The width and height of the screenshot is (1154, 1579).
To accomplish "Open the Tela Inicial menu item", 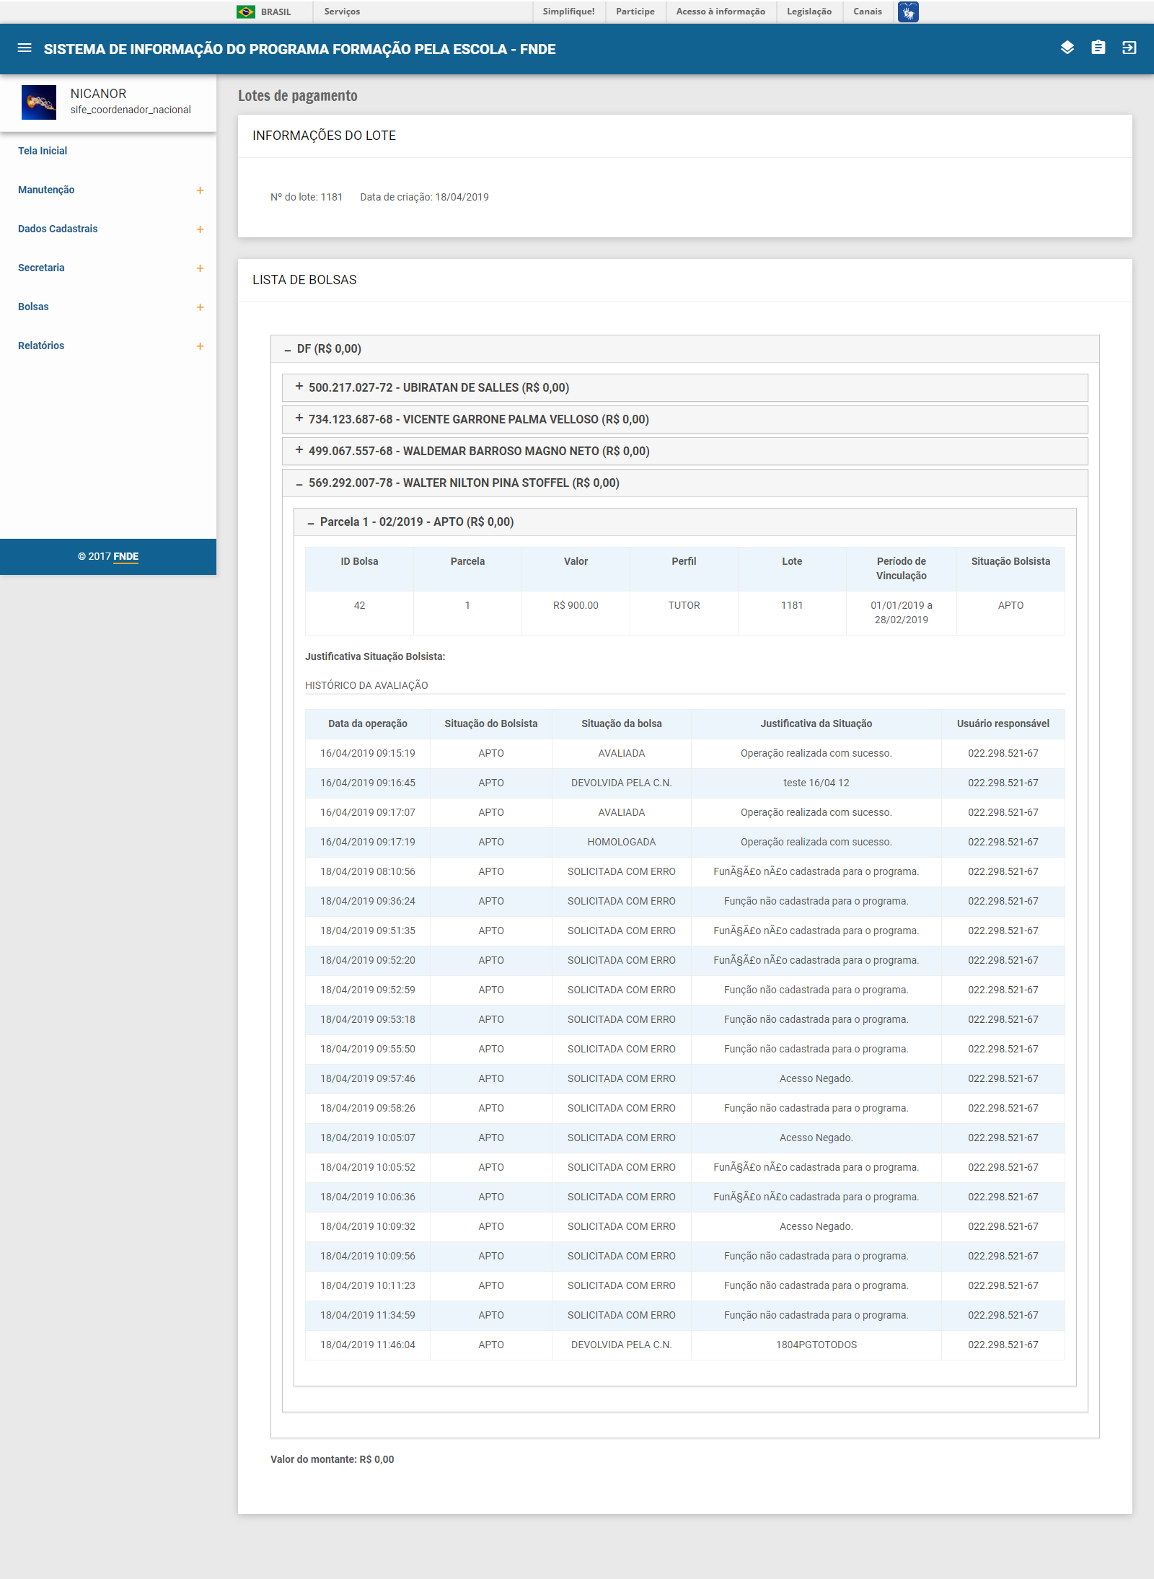I will (43, 151).
